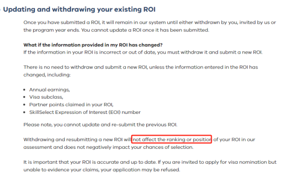Click the 'Updating and withdrawing your existing ROI' heading
The image size is (289, 179).
[x=79, y=10]
